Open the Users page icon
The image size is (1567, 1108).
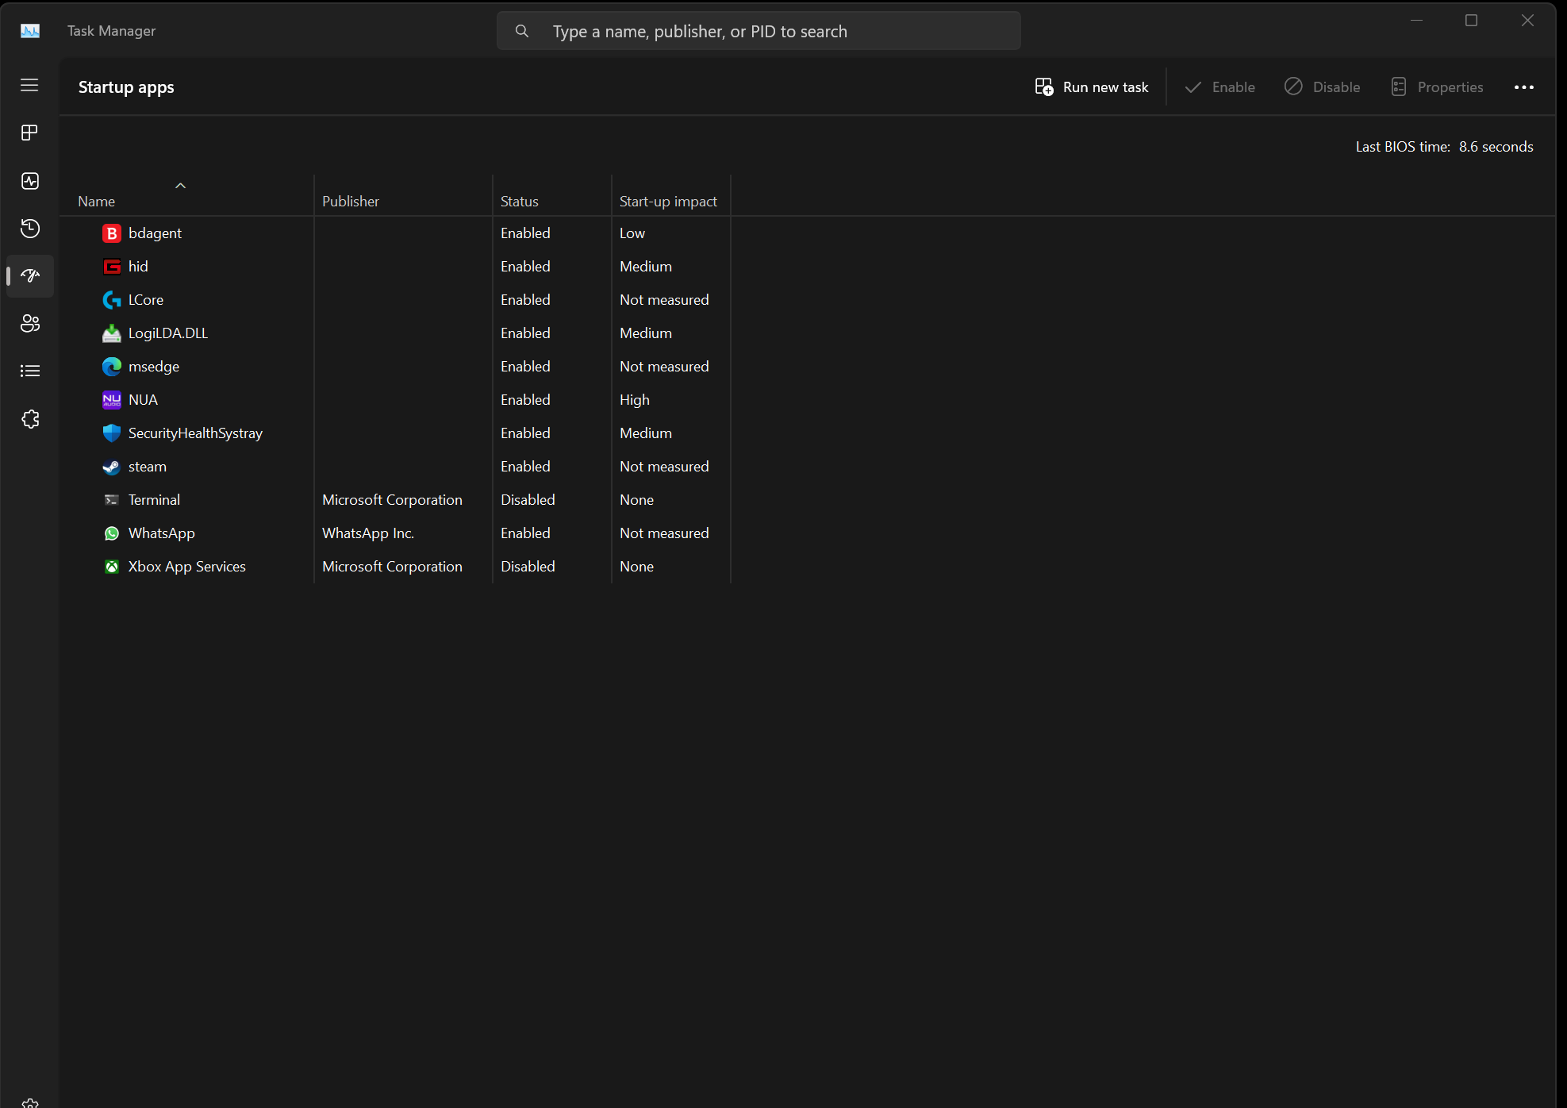click(29, 324)
